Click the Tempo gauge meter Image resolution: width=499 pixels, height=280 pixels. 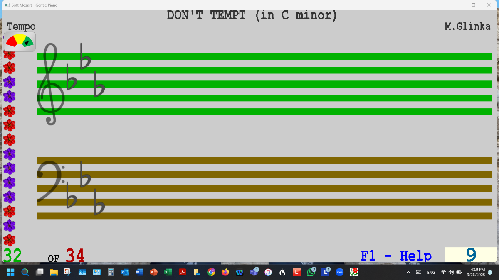click(x=20, y=41)
